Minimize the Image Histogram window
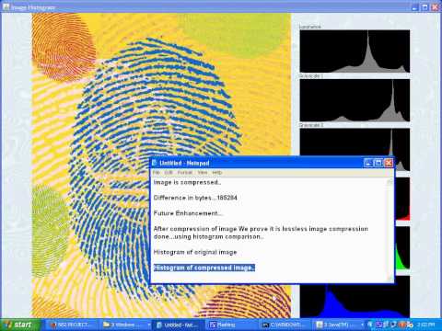Image resolution: width=442 pixels, height=331 pixels. point(415,7)
